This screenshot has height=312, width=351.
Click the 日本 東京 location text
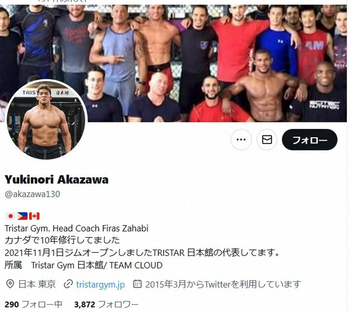tap(37, 284)
